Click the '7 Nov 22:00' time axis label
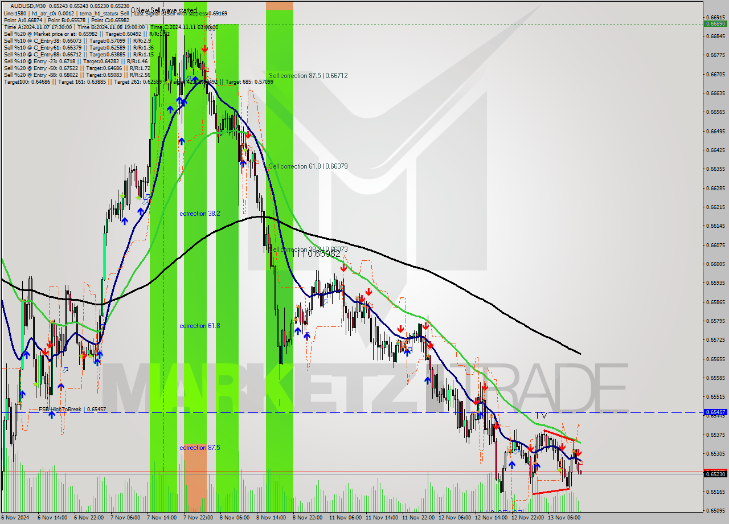 198,518
